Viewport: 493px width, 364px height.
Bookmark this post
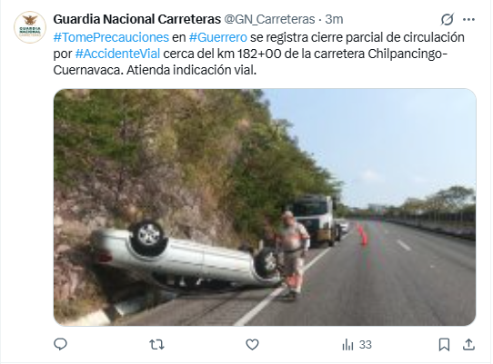point(444,345)
